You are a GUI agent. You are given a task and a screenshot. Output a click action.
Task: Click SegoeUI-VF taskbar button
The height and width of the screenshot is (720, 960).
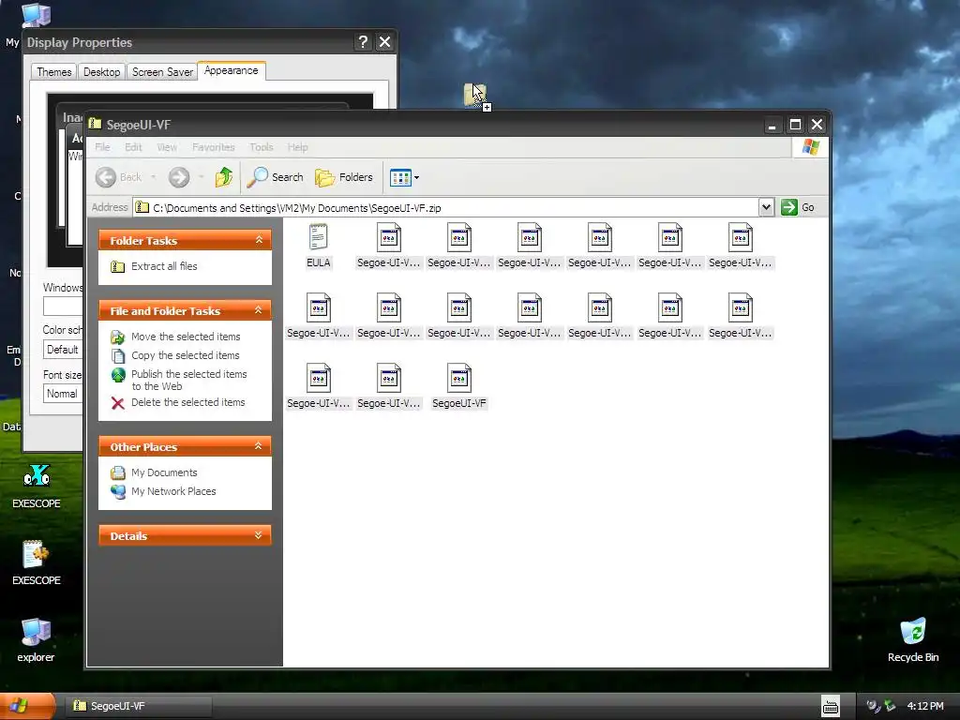(x=139, y=706)
